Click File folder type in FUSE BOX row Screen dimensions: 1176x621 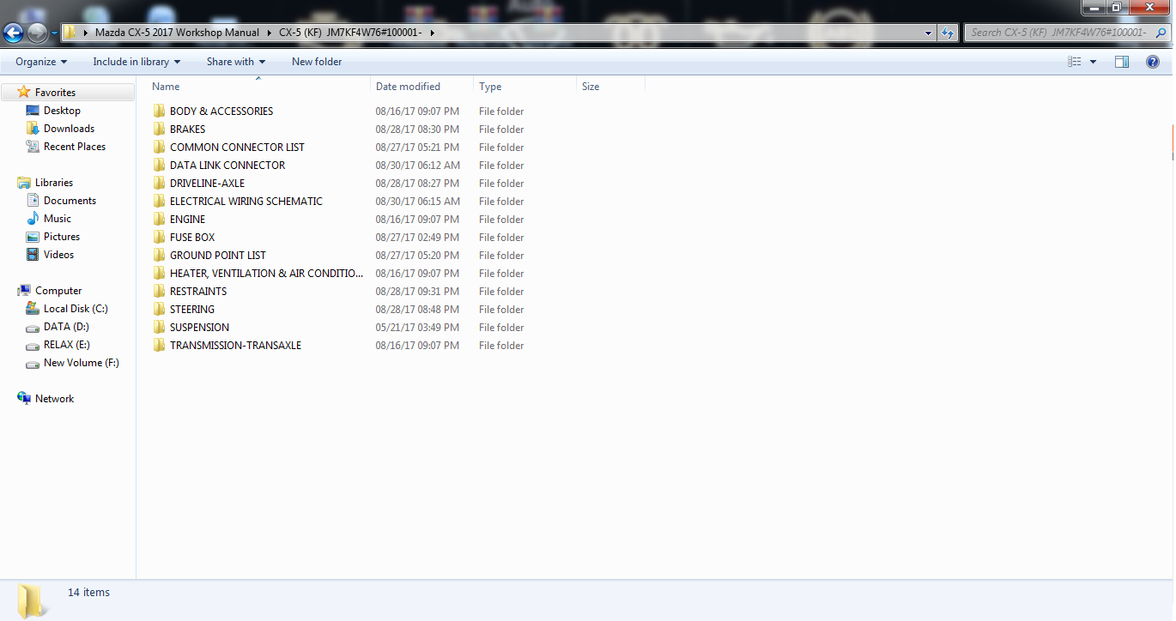click(501, 238)
